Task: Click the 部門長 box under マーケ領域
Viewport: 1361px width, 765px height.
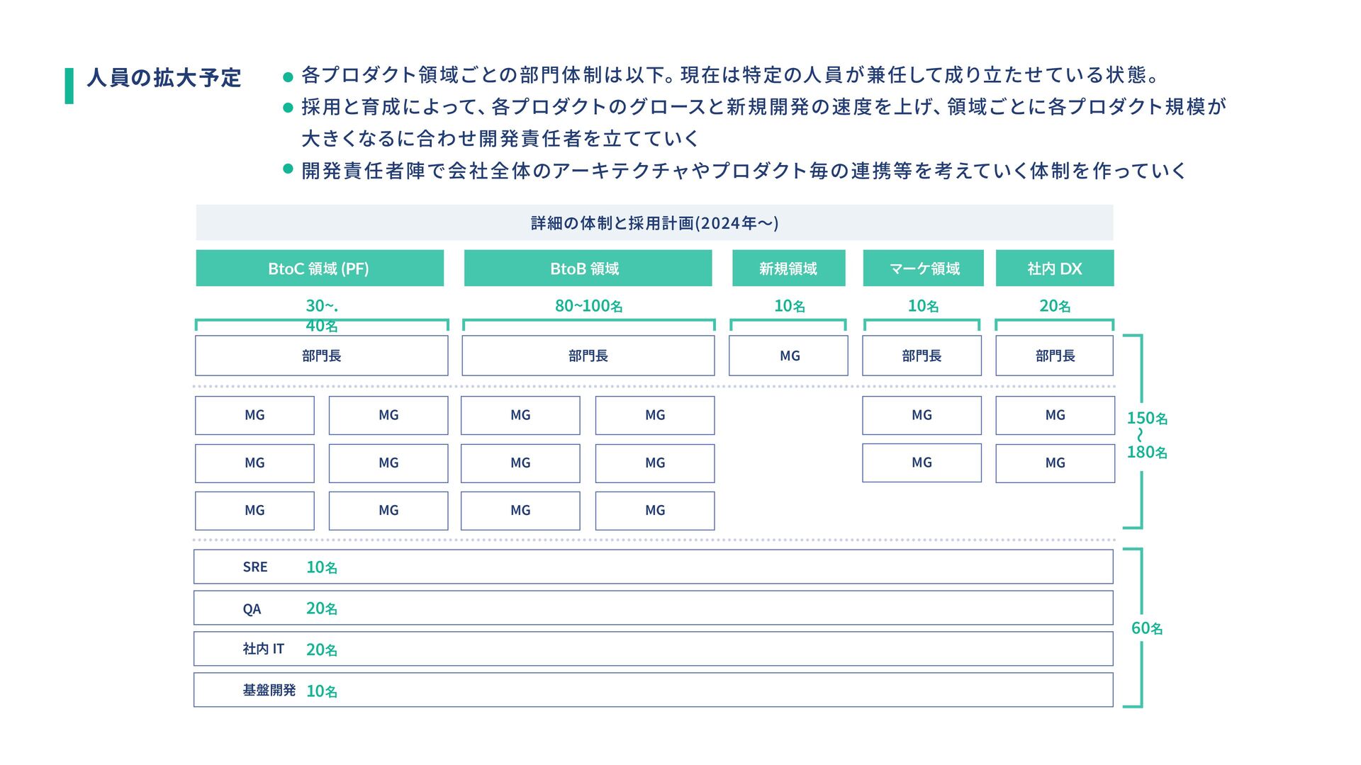Action: click(x=922, y=356)
